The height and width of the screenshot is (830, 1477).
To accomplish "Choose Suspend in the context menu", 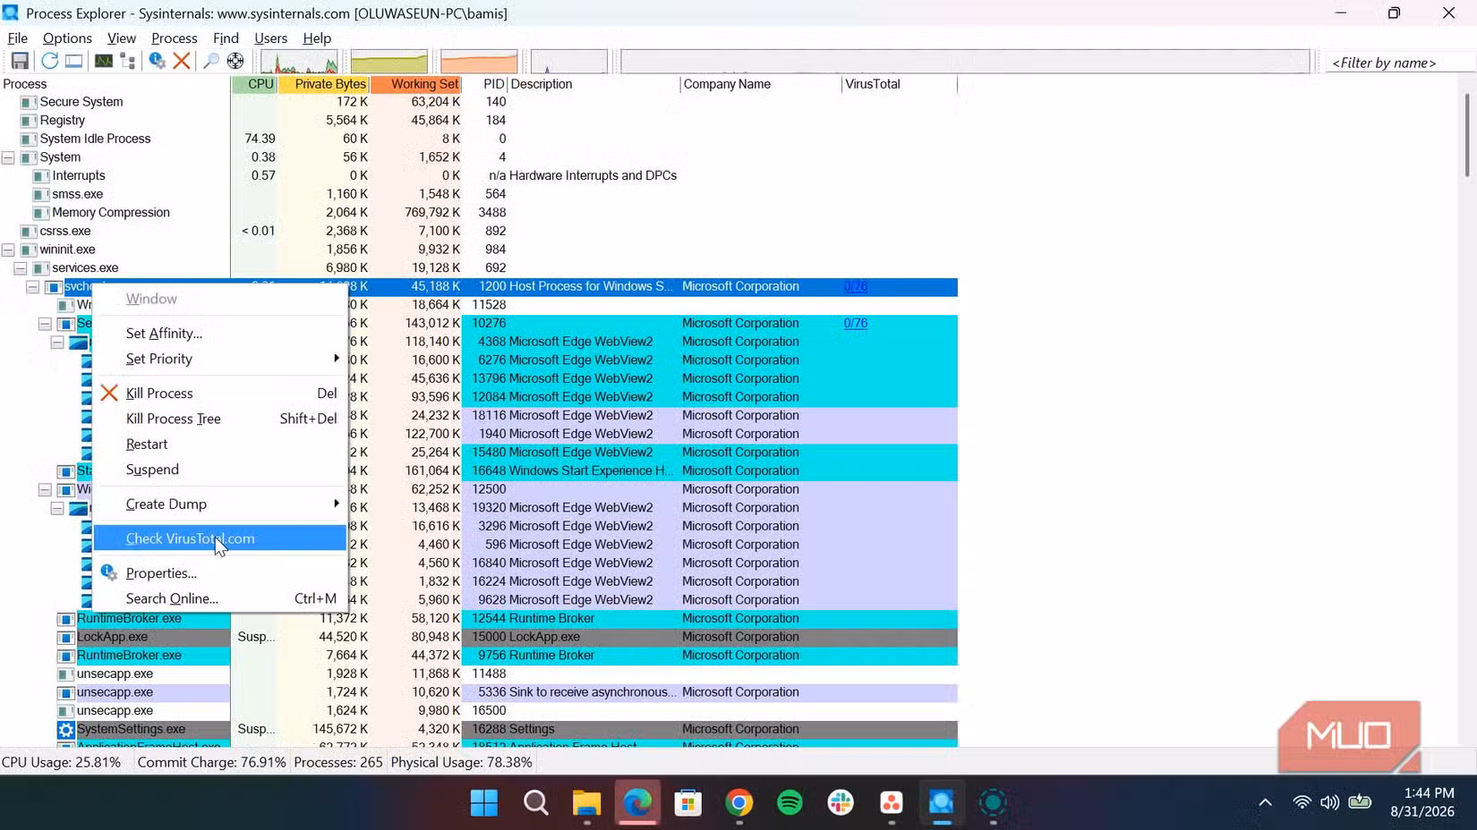I will coord(220,470).
